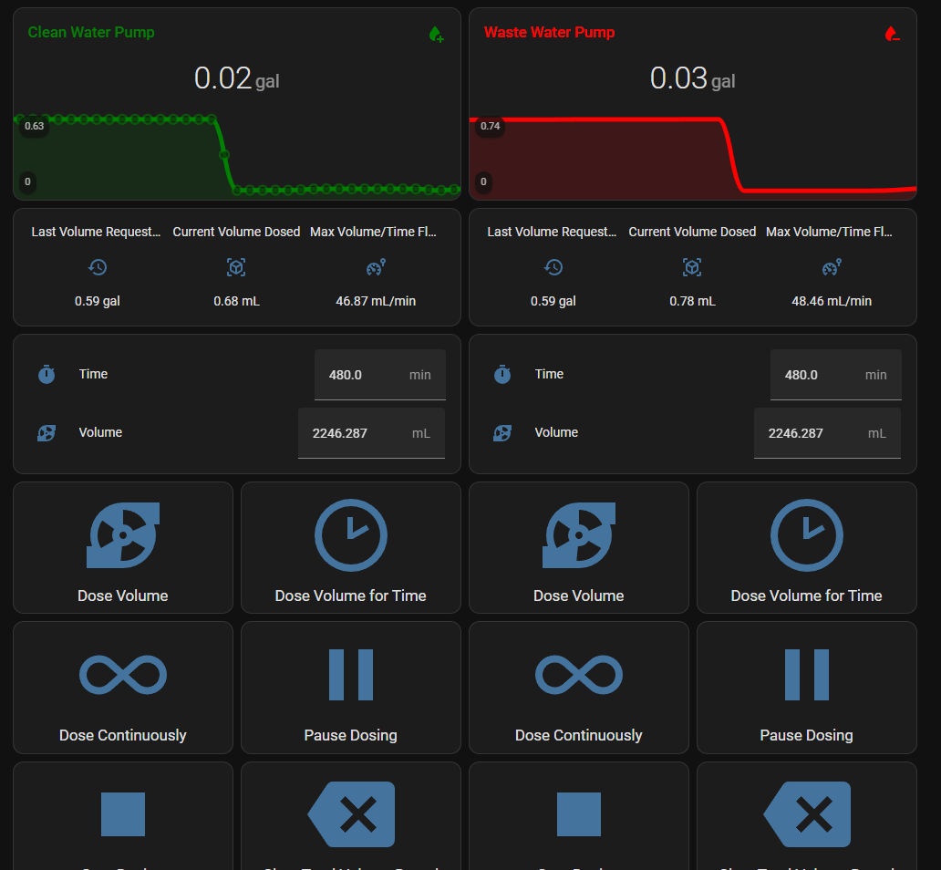The image size is (941, 870).
Task: Hit the square stop icon for Clean Water Pump
Action: pyautogui.click(x=123, y=814)
